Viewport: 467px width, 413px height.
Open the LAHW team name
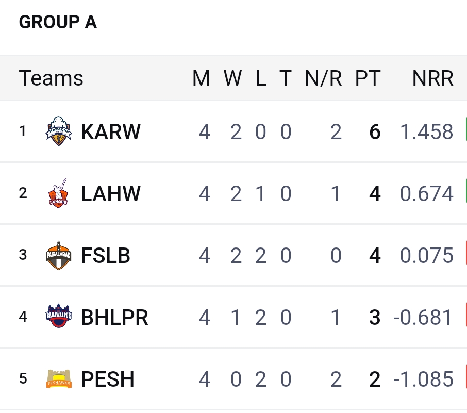point(110,194)
